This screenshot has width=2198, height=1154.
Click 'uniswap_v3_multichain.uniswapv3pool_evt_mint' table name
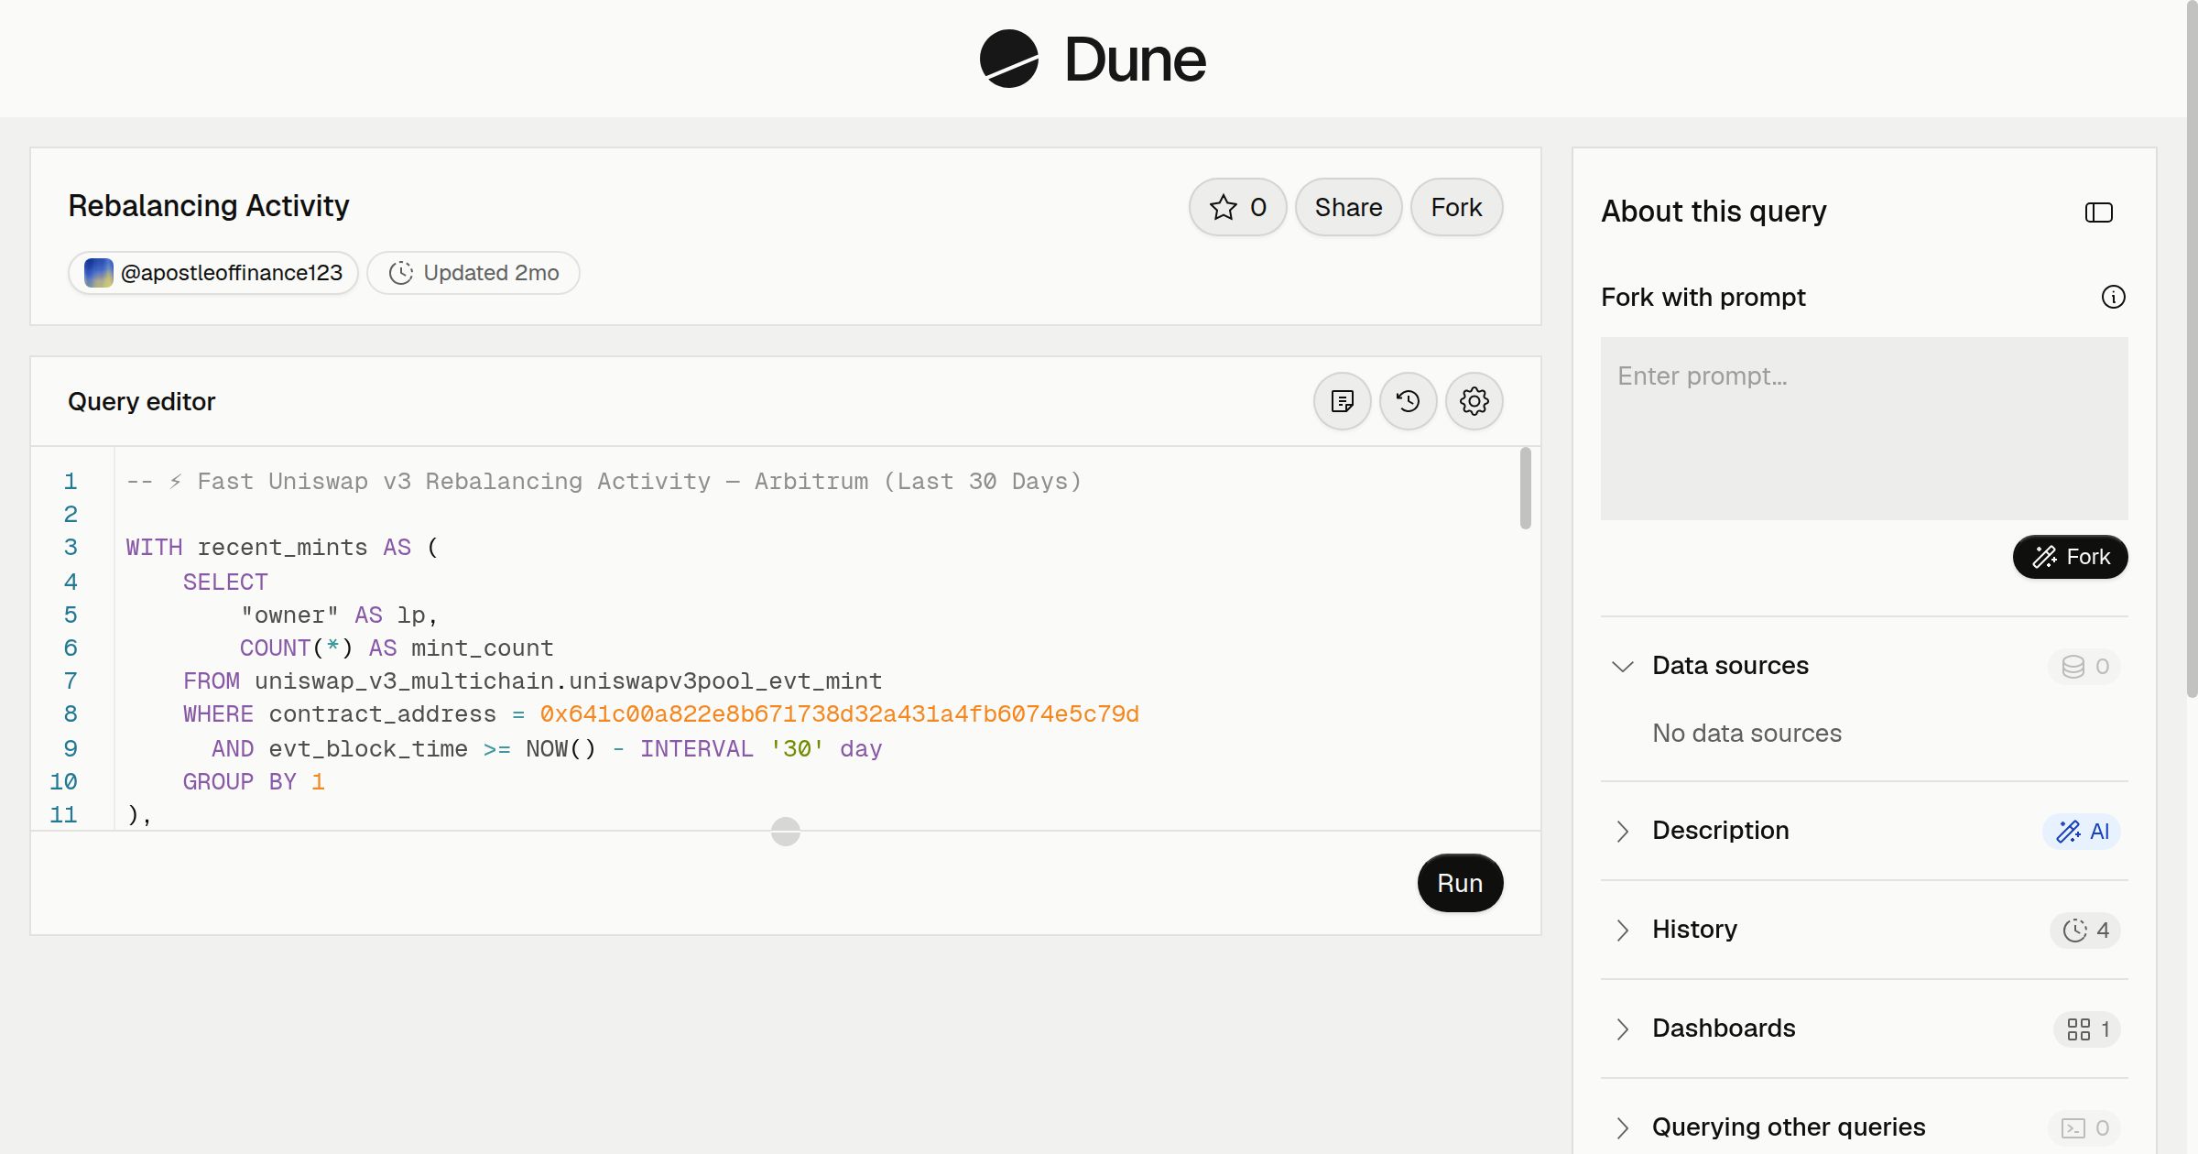pos(569,681)
